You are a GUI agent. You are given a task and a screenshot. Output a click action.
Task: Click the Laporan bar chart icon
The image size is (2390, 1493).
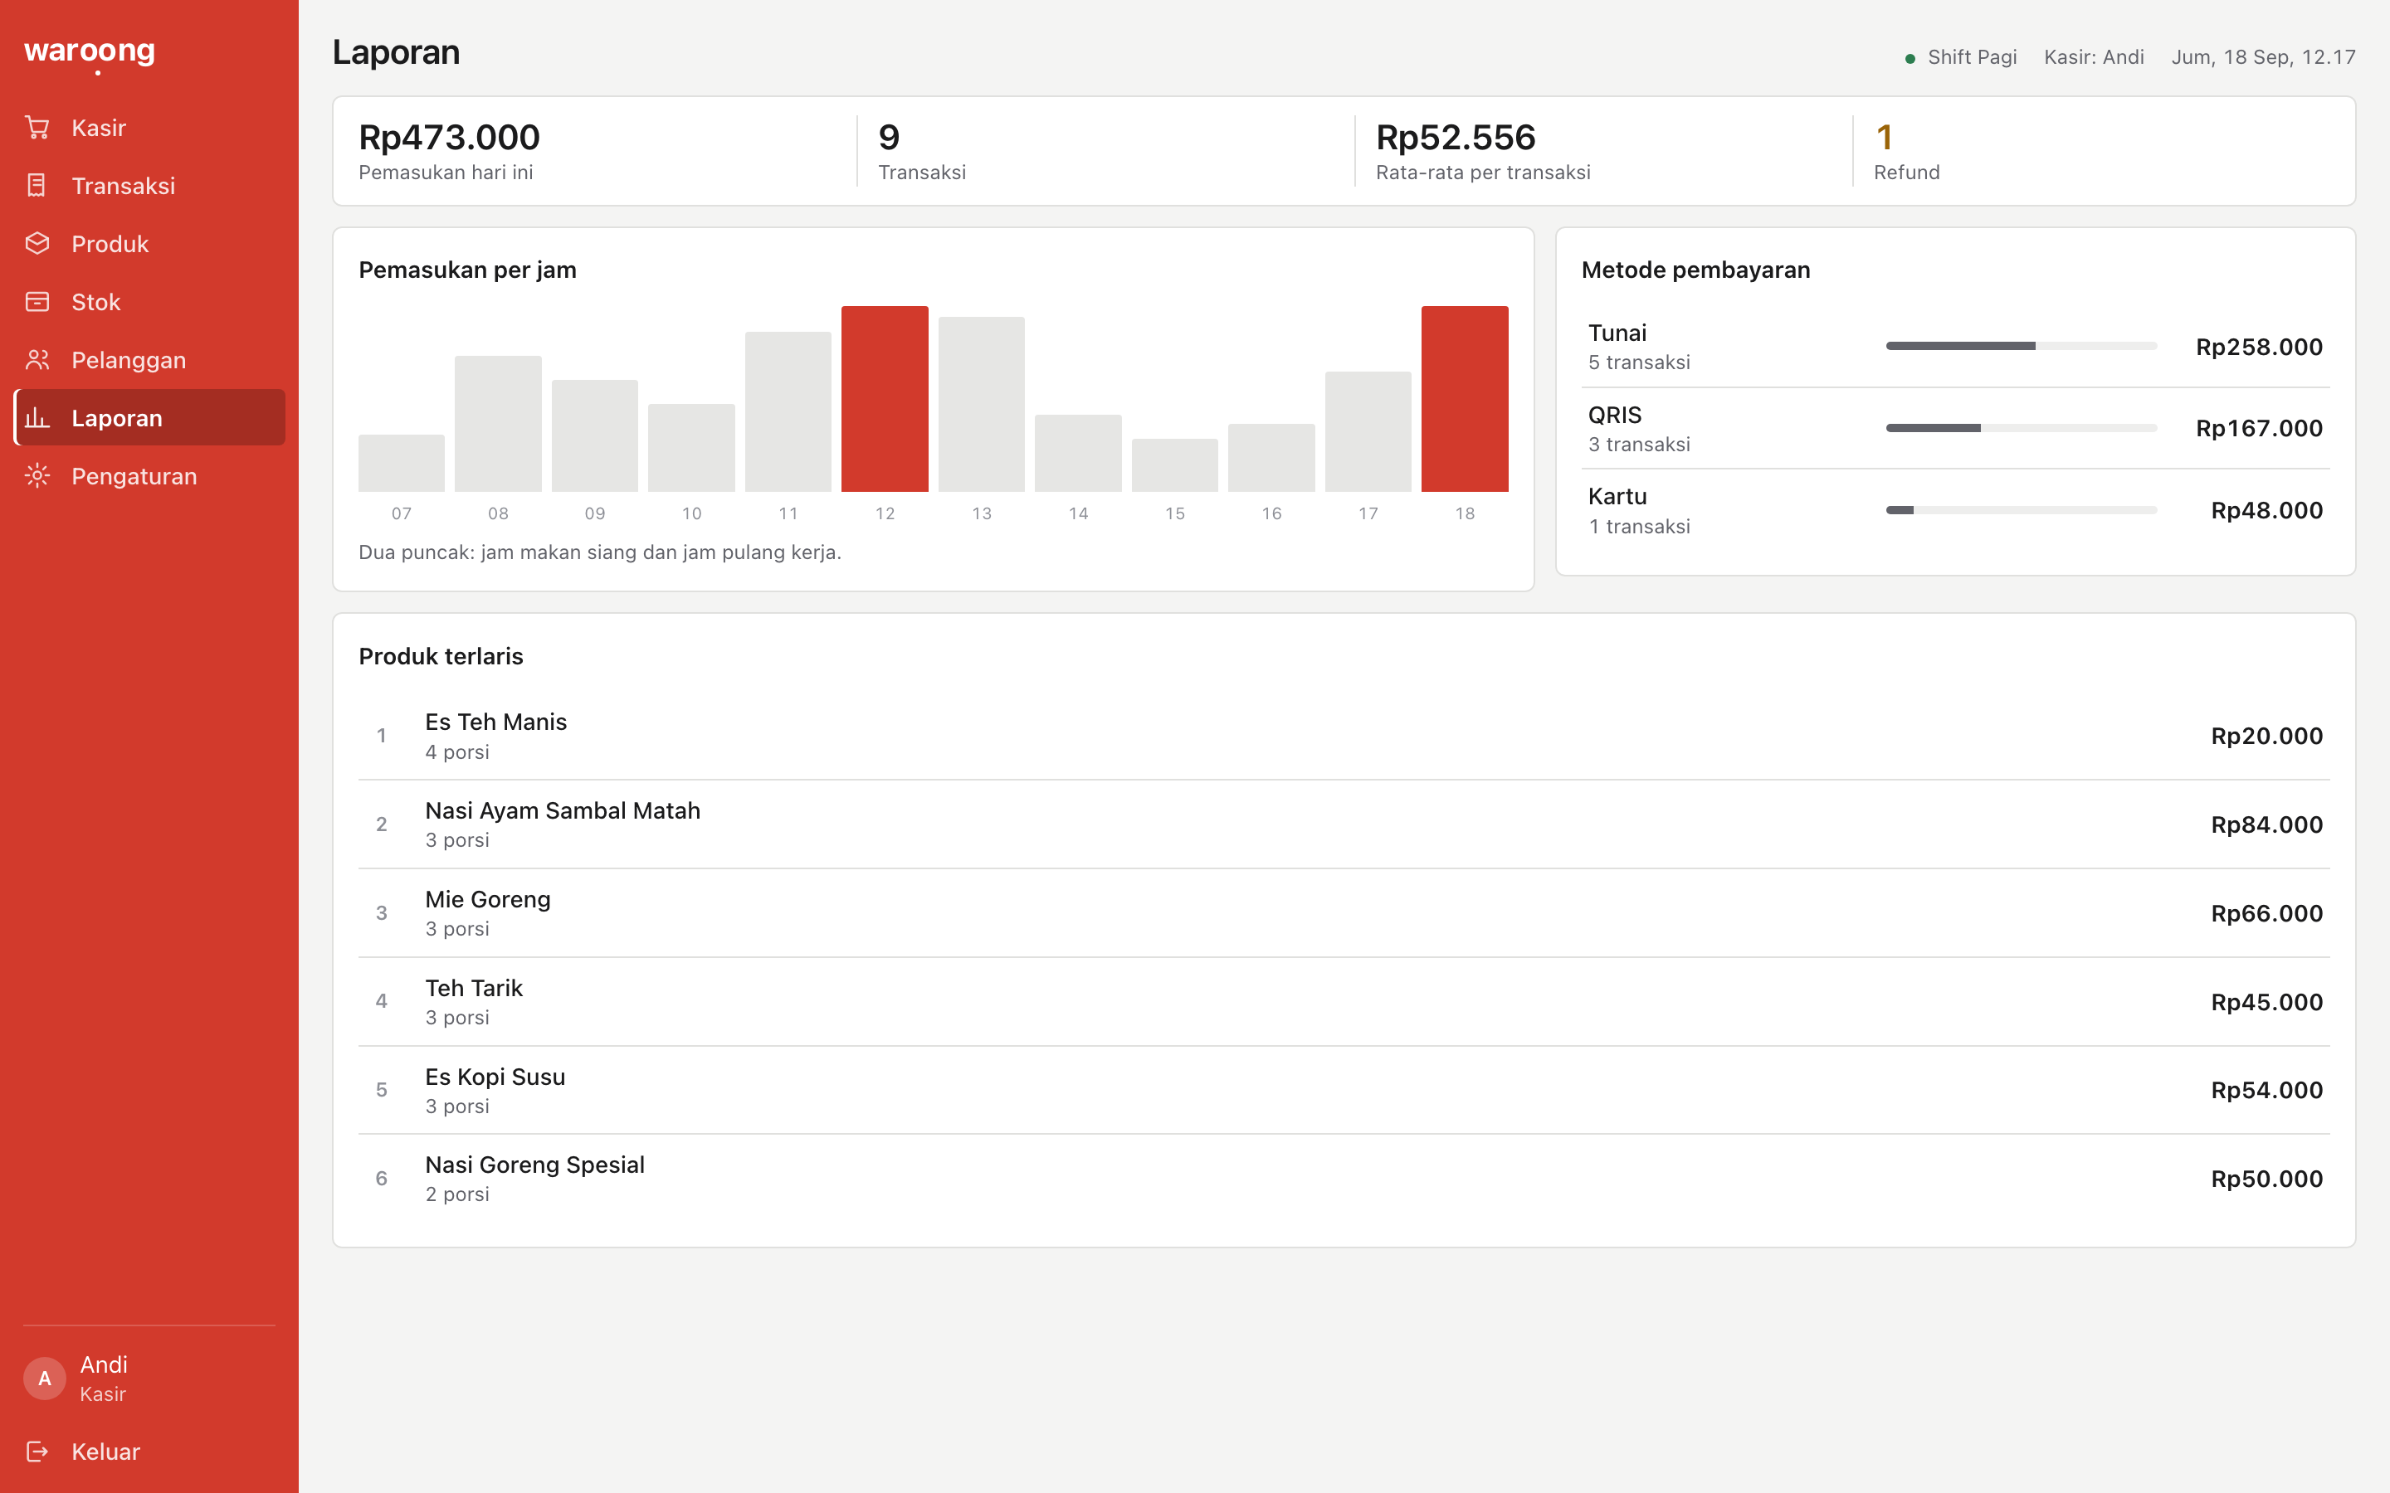(37, 418)
